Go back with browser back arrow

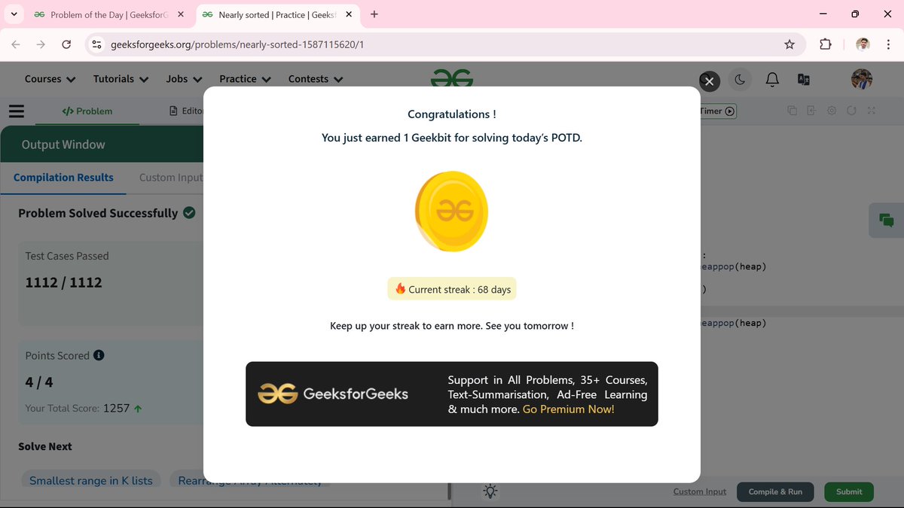[x=16, y=44]
